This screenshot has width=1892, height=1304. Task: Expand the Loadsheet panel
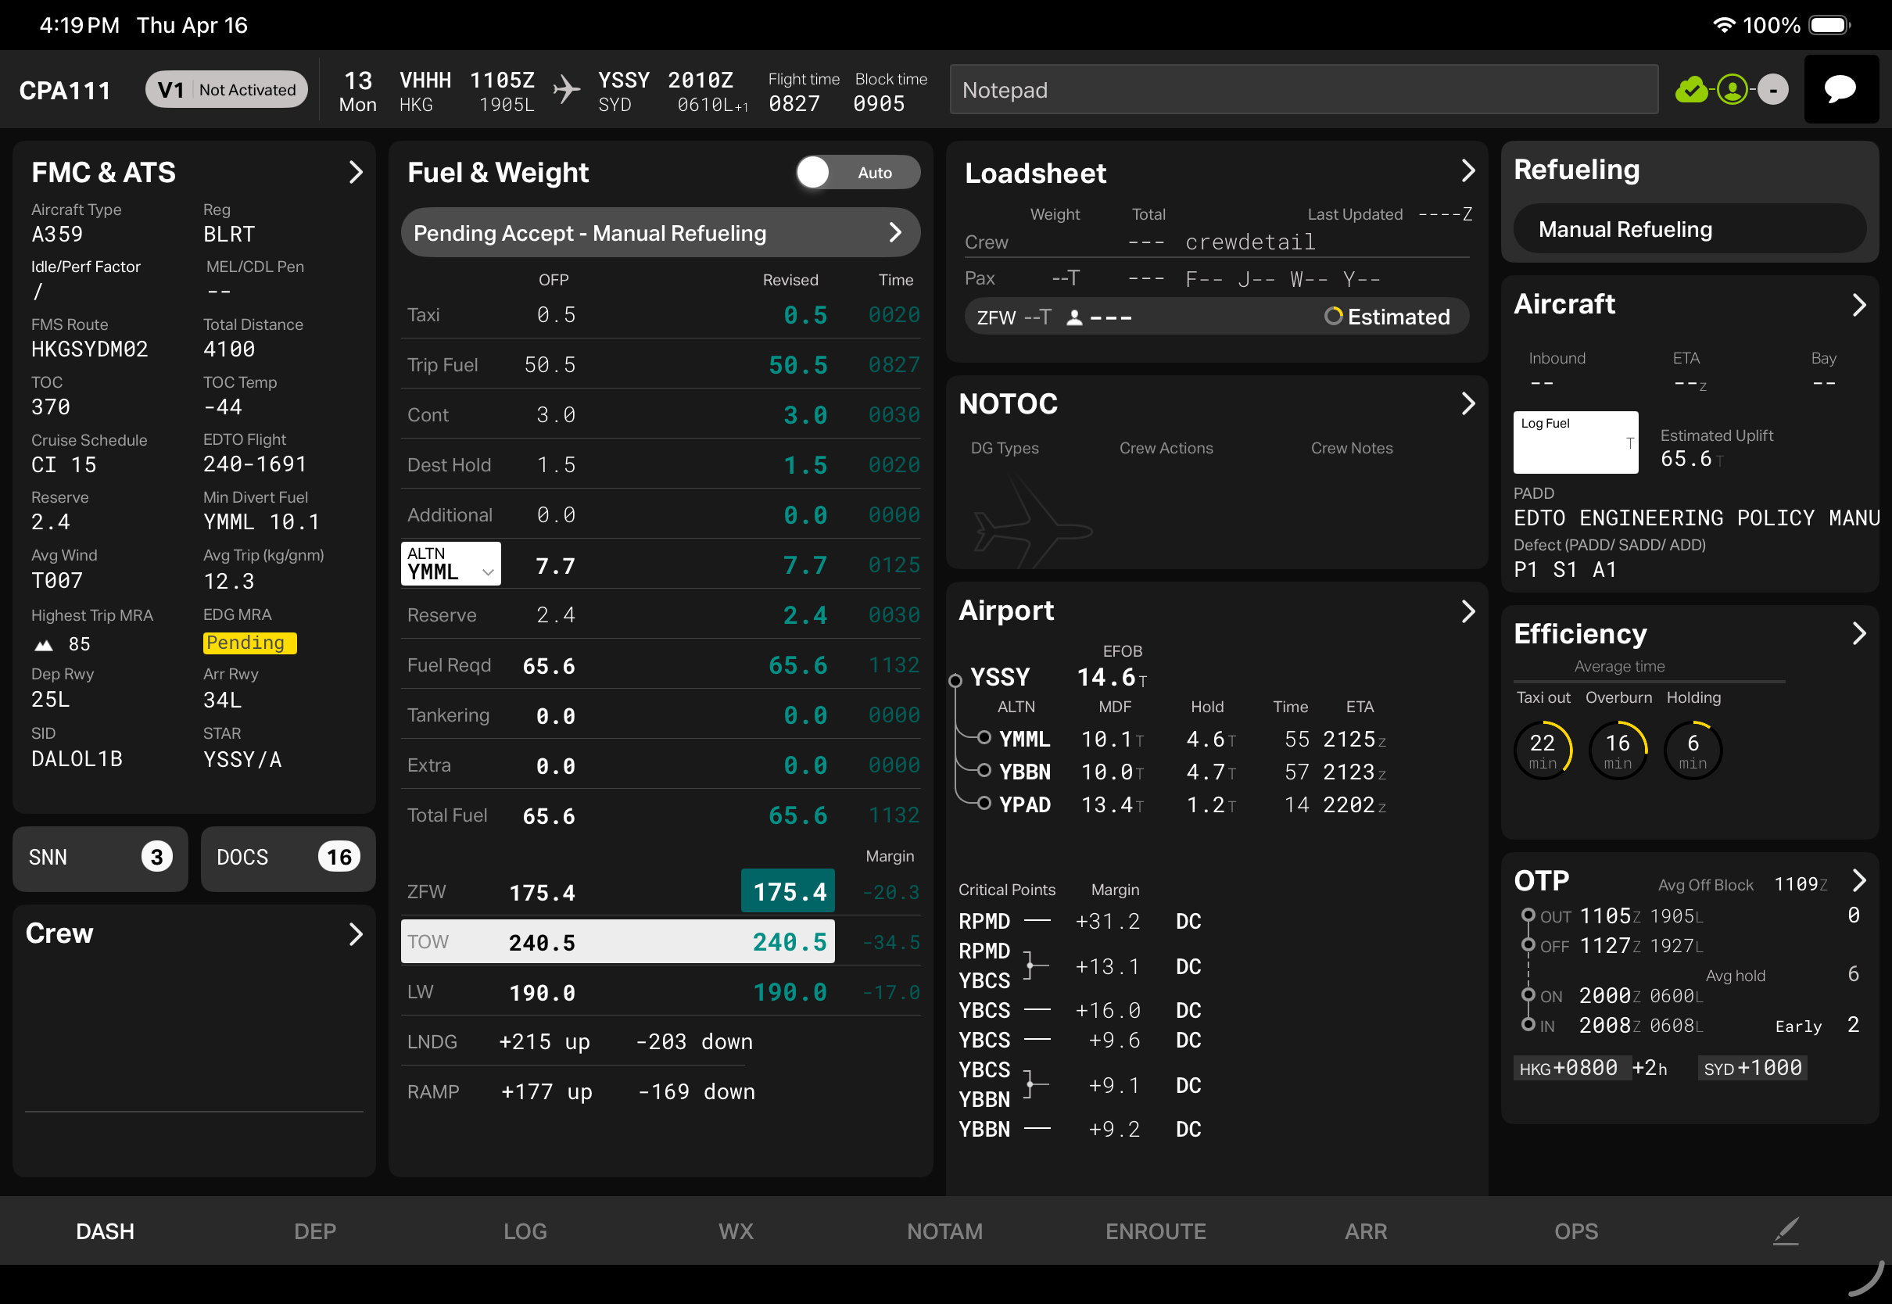1467,170
